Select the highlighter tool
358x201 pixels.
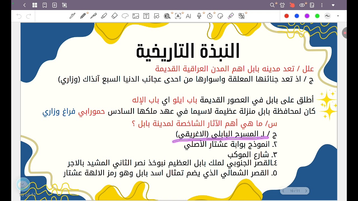(x=104, y=16)
